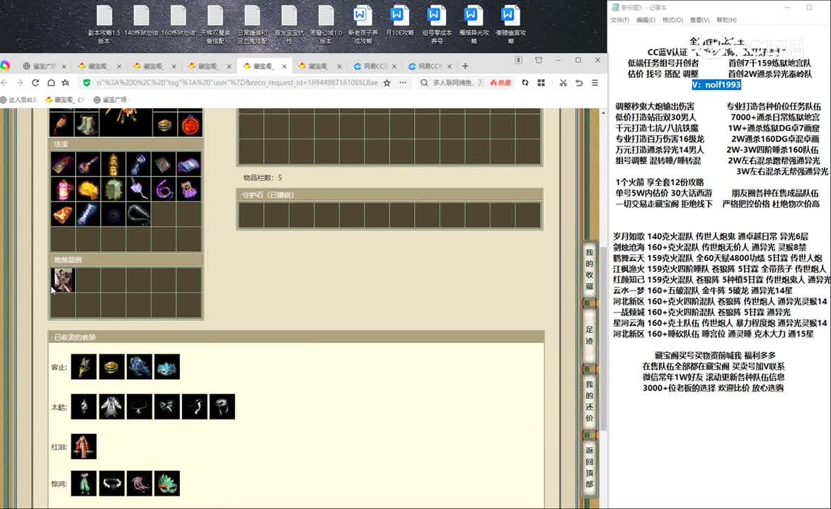Click the URL address bar
The height and width of the screenshot is (509, 831).
coord(236,83)
